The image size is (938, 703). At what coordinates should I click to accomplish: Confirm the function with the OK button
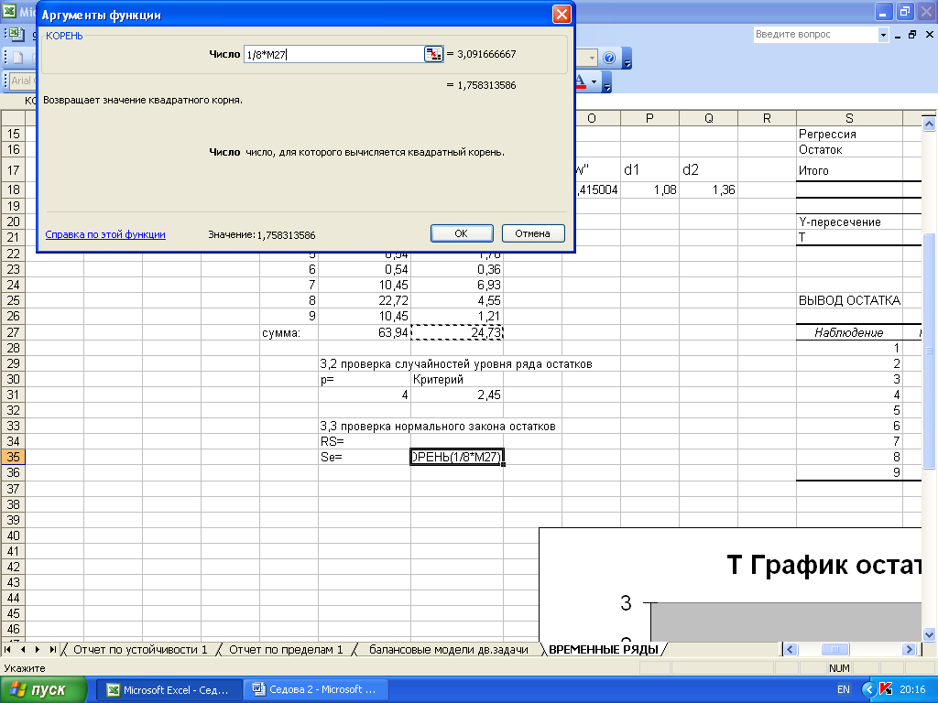point(462,233)
